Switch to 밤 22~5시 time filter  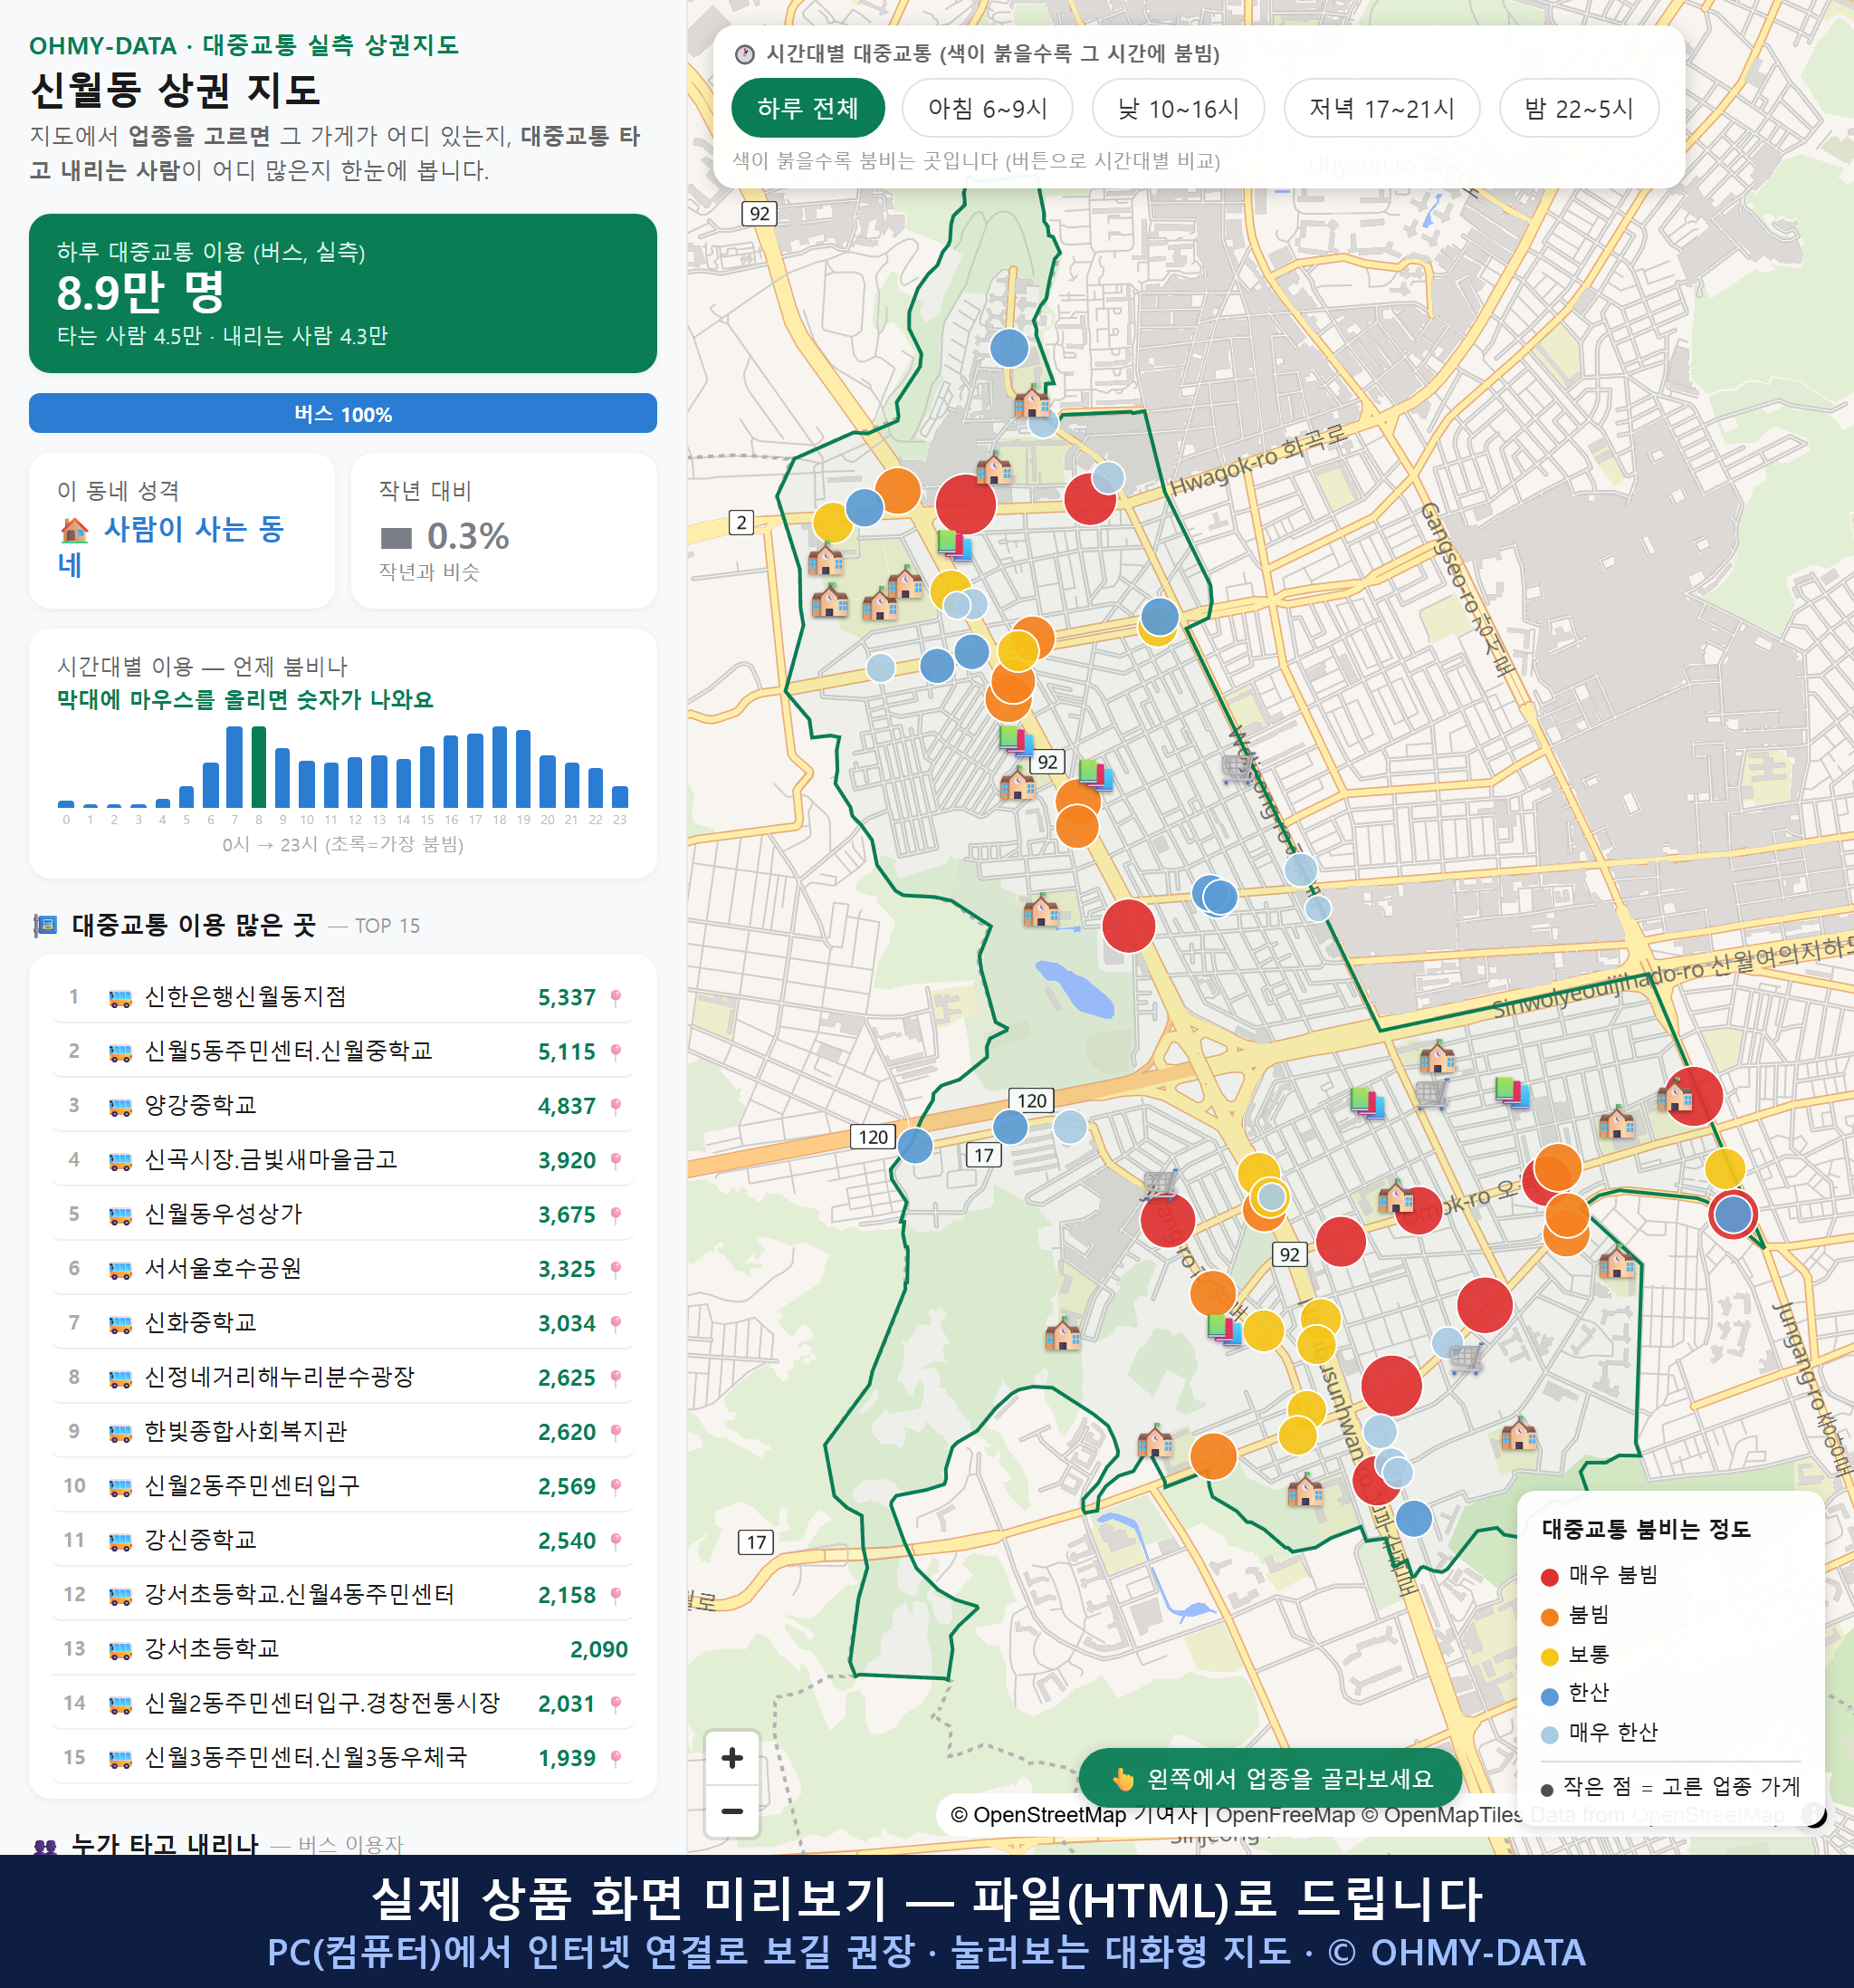(1579, 108)
